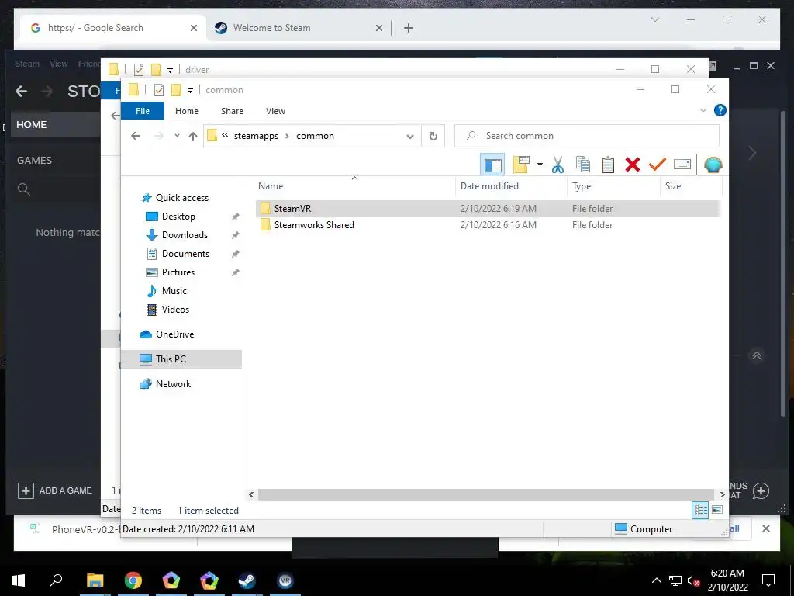Open the Windows Start menu
Screen dimensions: 794x596
19,580
